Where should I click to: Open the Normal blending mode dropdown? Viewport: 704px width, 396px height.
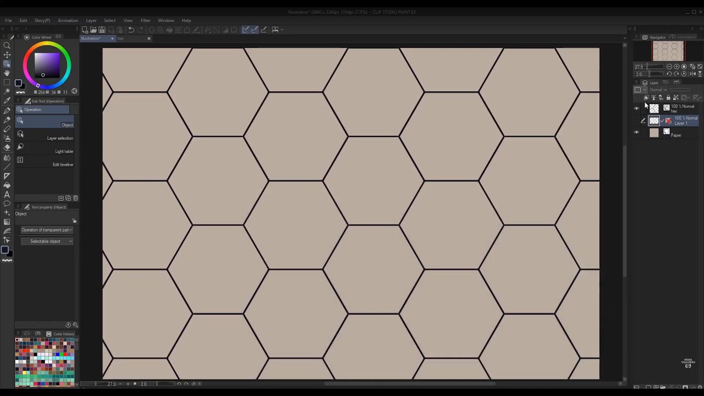pyautogui.click(x=658, y=90)
